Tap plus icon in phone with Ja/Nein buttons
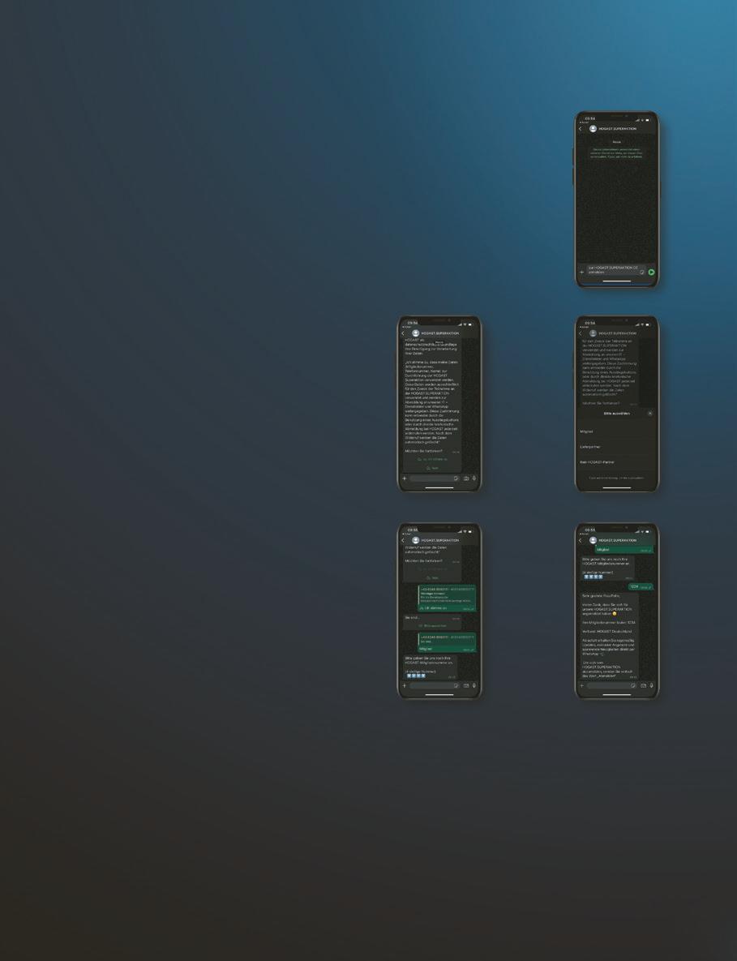 pyautogui.click(x=405, y=478)
